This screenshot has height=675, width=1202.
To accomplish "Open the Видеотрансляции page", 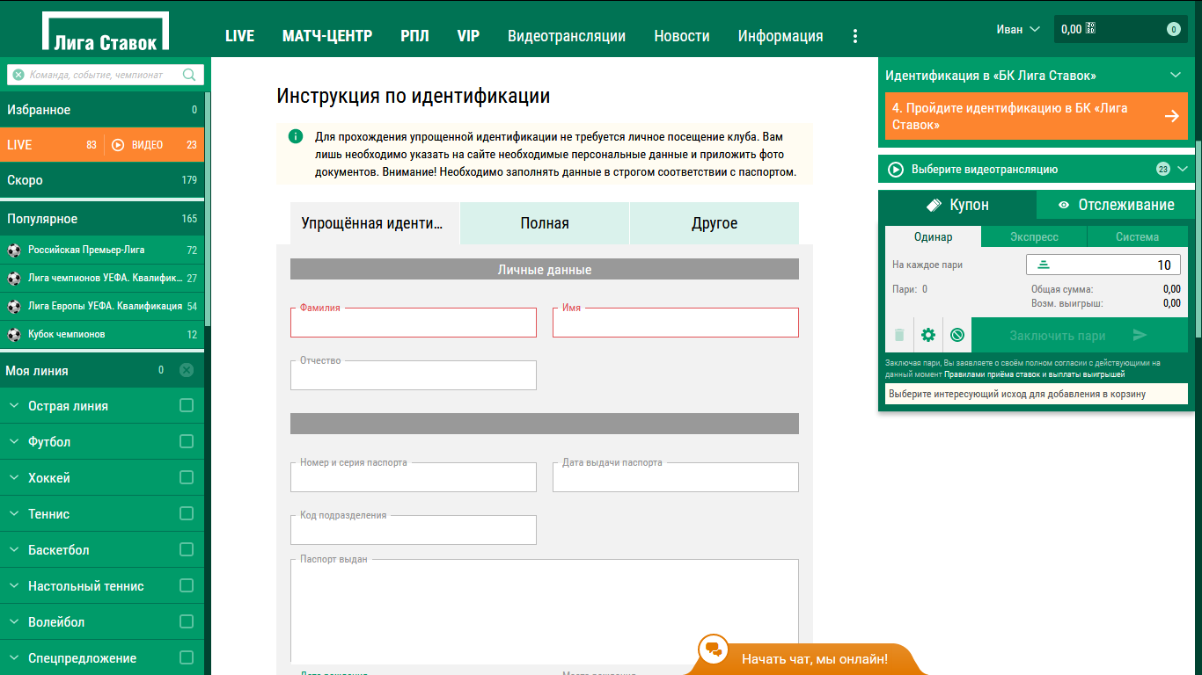I will (x=567, y=36).
